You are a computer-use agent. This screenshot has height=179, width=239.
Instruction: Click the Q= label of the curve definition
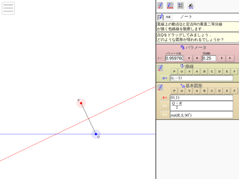[x=165, y=78]
